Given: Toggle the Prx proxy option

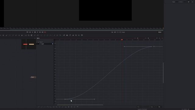Looking at the screenshot, I should 118,32.
